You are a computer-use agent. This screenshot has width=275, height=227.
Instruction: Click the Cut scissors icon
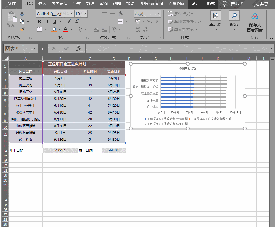(22, 14)
